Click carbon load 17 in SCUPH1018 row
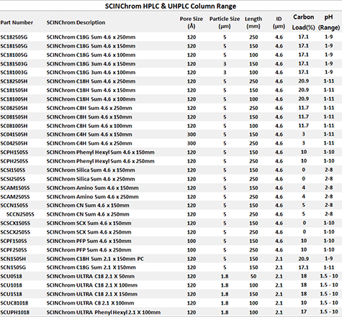342x317 pixels. click(x=304, y=312)
